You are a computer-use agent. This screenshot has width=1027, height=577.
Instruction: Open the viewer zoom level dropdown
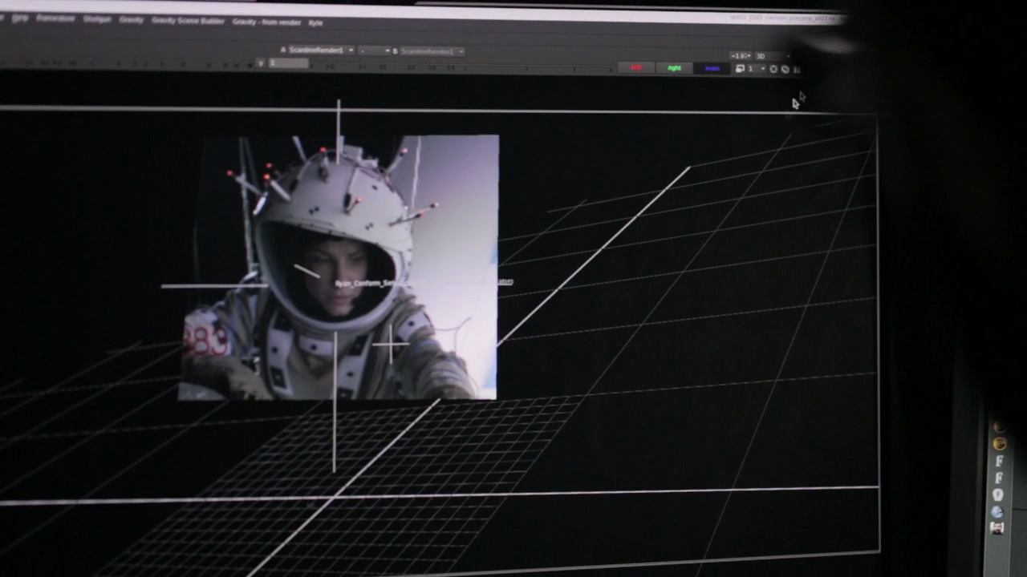[x=740, y=56]
